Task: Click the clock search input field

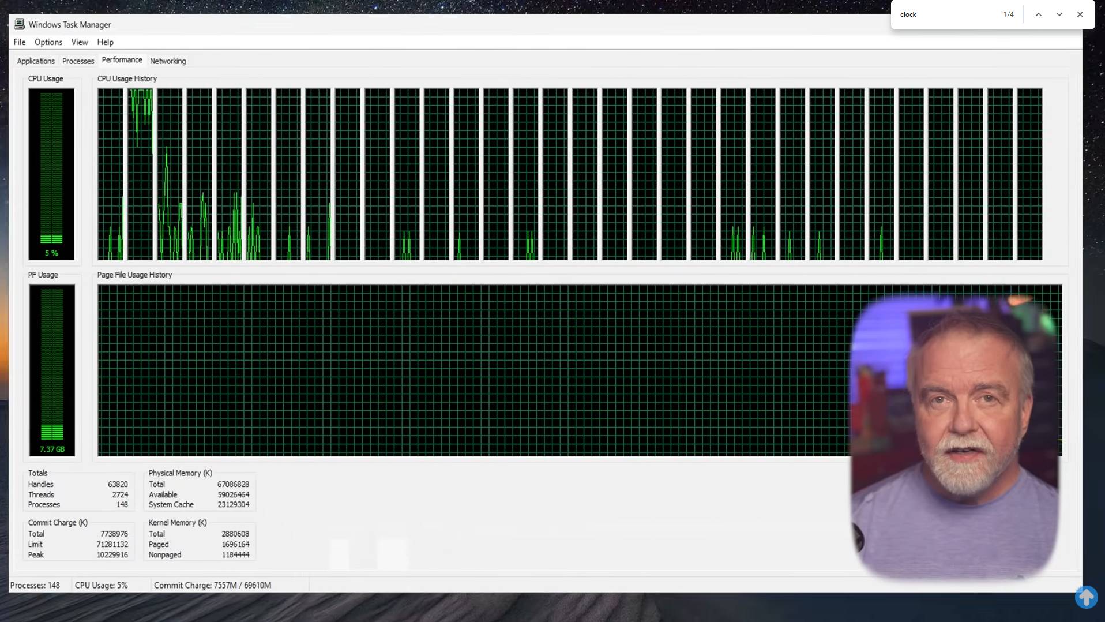Action: tap(946, 14)
